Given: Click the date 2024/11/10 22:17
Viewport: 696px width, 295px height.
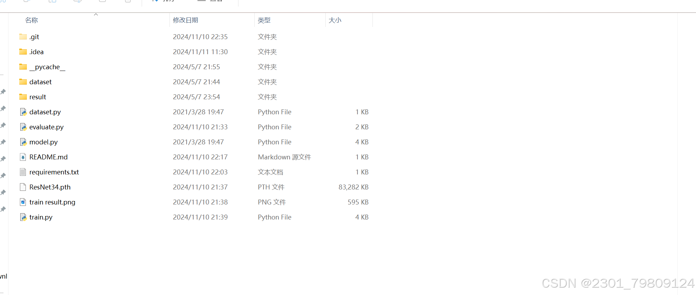Looking at the screenshot, I should pos(200,157).
